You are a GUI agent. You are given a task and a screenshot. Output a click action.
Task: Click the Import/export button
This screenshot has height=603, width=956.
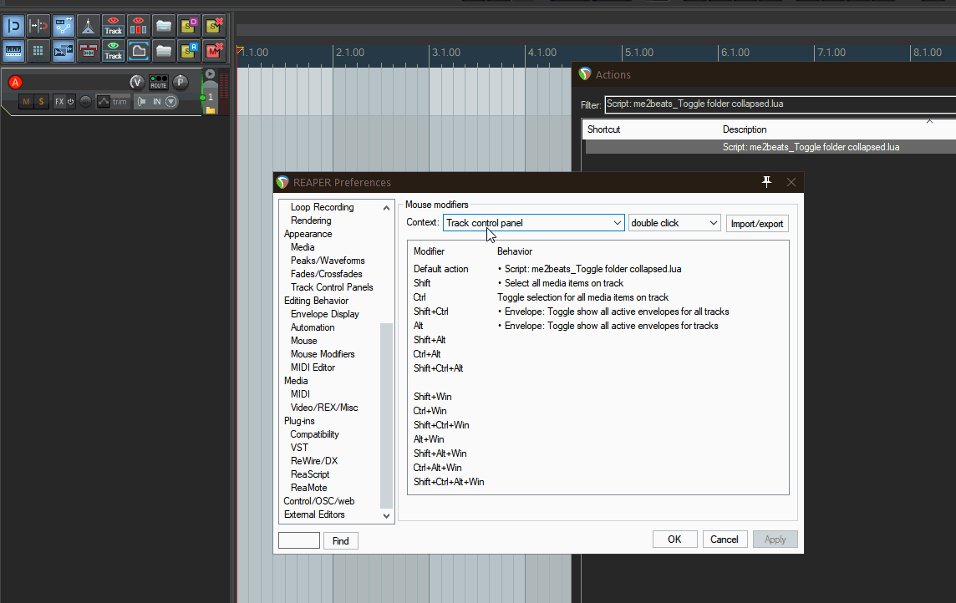[756, 224]
